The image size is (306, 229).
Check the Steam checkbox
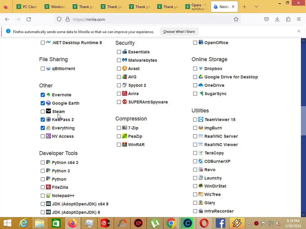(42, 112)
